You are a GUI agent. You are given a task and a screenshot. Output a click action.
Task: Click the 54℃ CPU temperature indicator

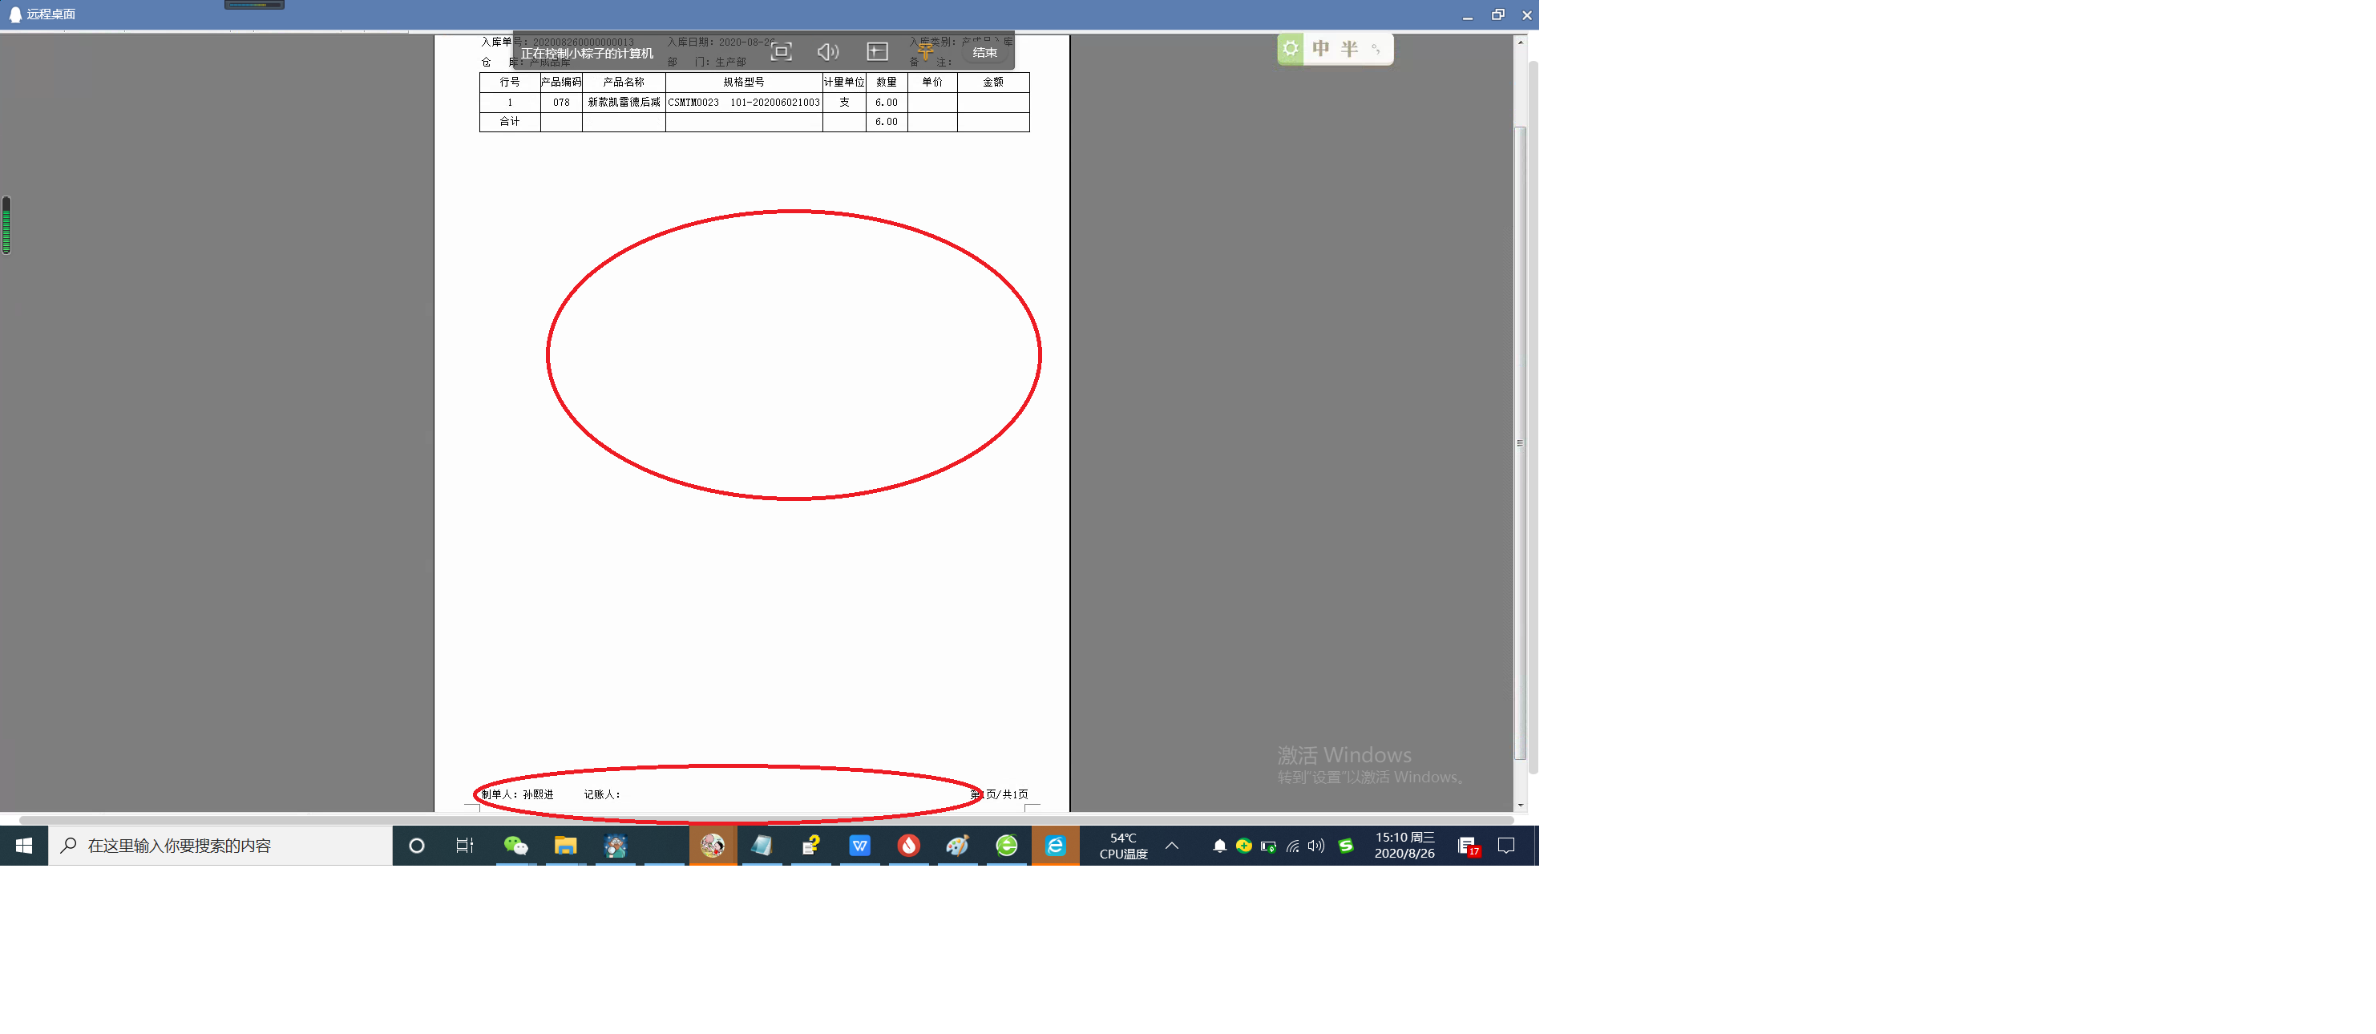[1123, 846]
